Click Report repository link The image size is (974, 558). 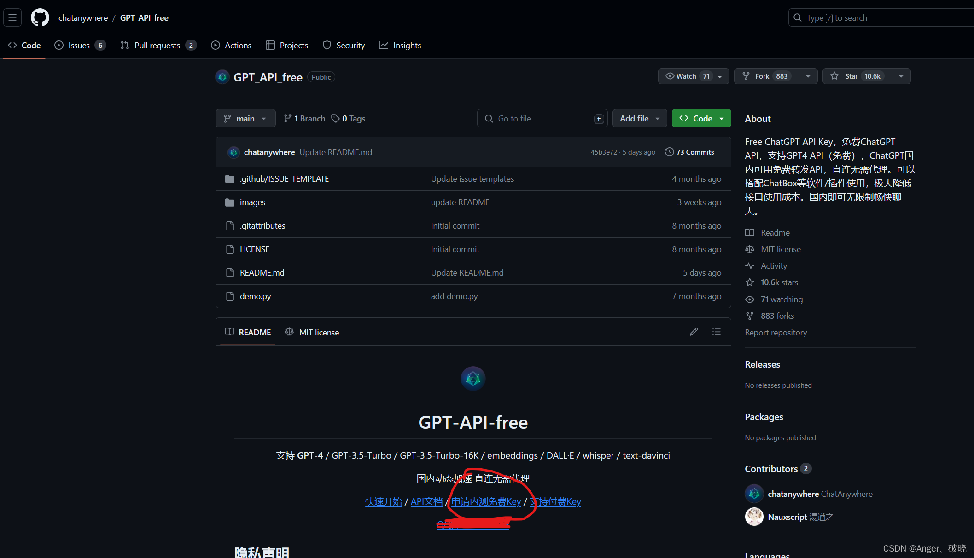tap(776, 333)
